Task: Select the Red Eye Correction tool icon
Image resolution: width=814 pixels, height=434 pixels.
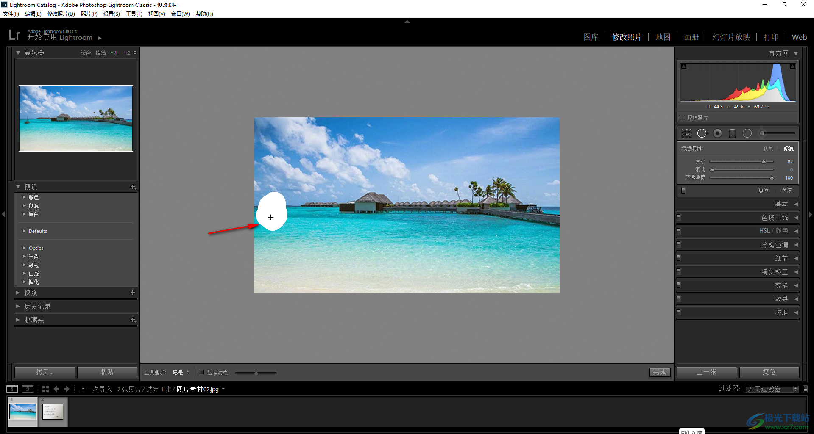Action: pyautogui.click(x=717, y=133)
